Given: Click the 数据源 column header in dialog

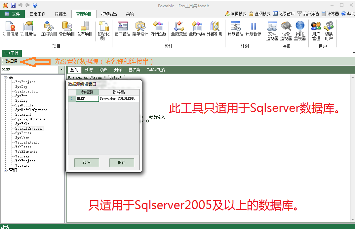Looking at the screenshot, I should [x=87, y=92].
